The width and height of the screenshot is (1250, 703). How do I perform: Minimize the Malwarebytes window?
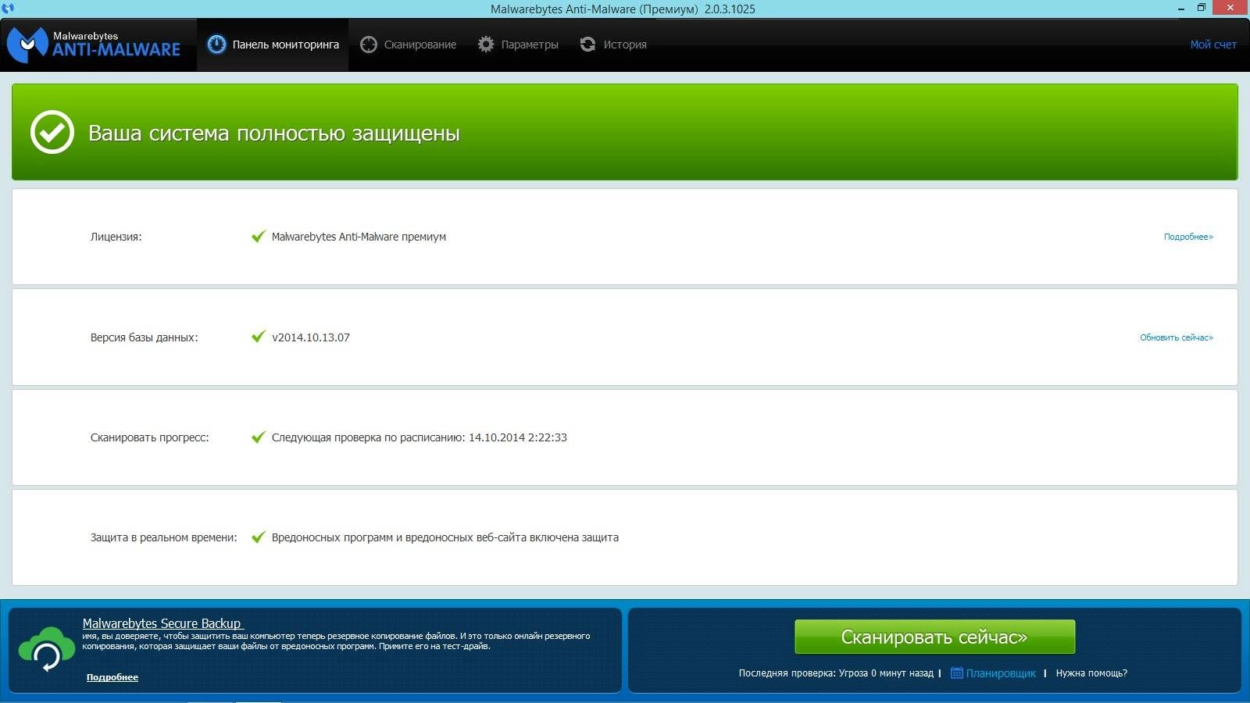pos(1180,9)
